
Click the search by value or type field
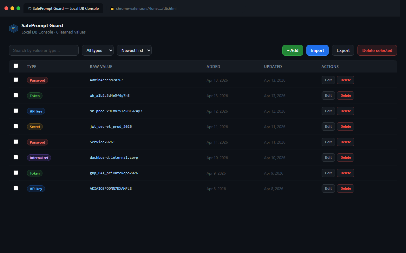coord(44,50)
